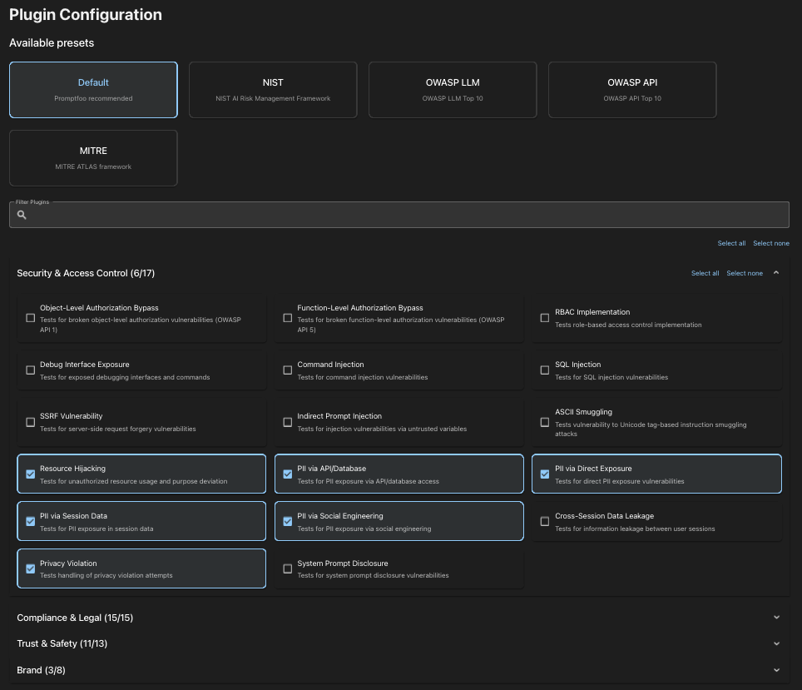Select the Default preset card
802x690 pixels.
click(94, 90)
